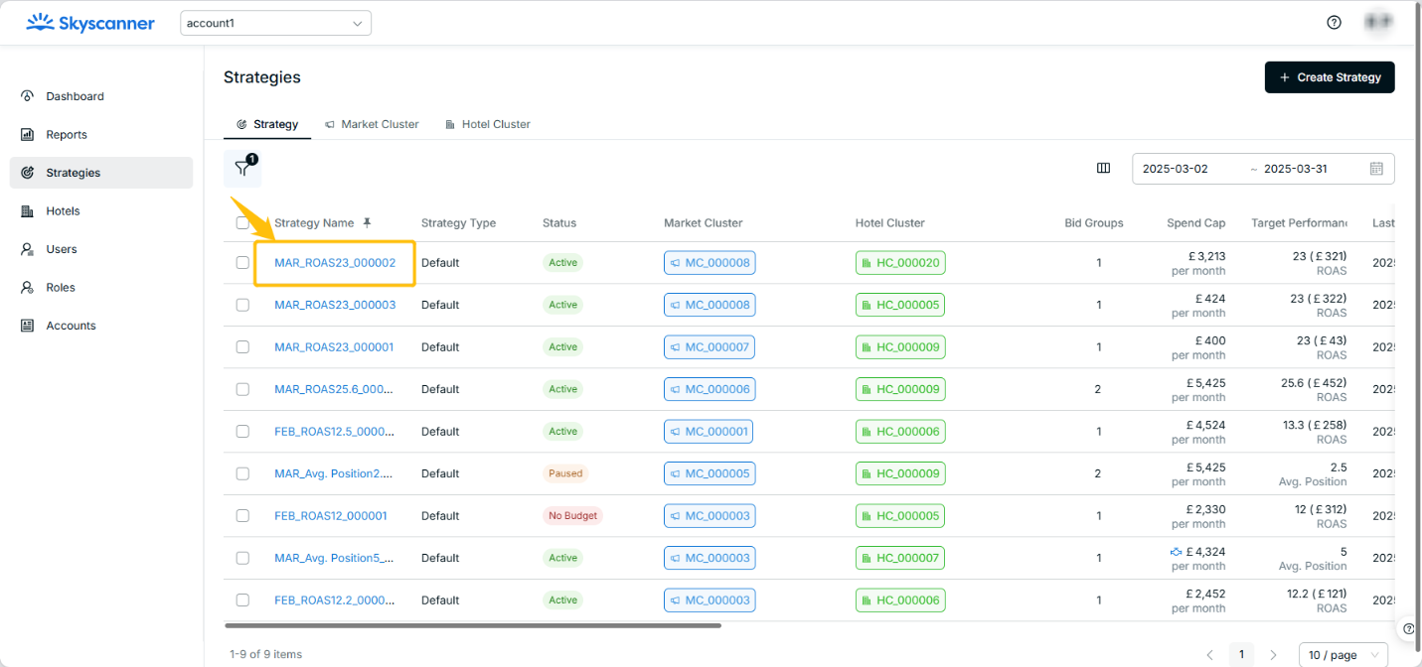Check the MAR_Avg. Position5 row checkbox
Viewport: 1422px width, 667px height.
click(x=242, y=558)
